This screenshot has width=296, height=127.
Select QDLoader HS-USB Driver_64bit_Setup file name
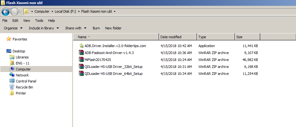(x=114, y=74)
